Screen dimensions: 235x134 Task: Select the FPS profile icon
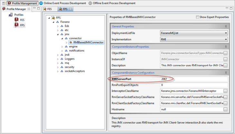pos(16,25)
